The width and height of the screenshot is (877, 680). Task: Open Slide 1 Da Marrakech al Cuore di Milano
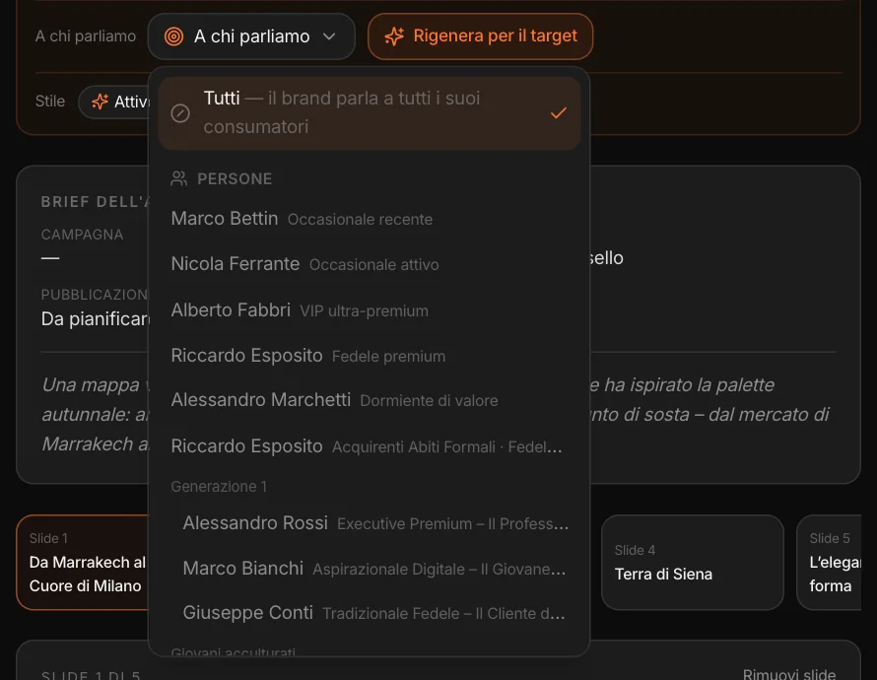coord(83,562)
